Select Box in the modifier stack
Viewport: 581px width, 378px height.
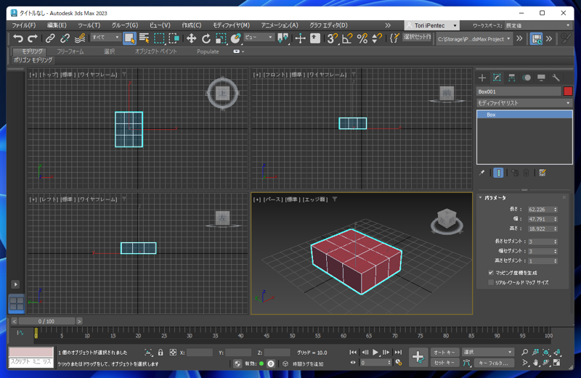tap(524, 115)
